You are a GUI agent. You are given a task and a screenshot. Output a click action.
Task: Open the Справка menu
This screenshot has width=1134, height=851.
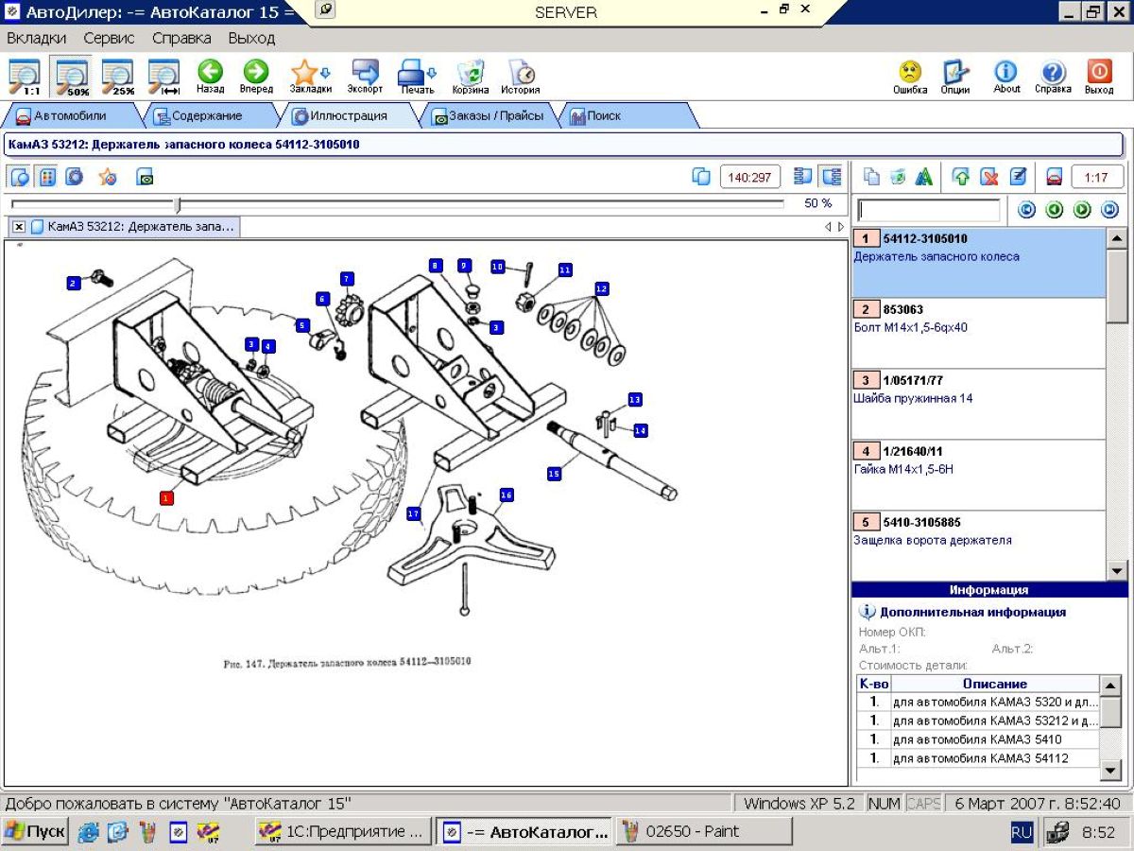(181, 39)
